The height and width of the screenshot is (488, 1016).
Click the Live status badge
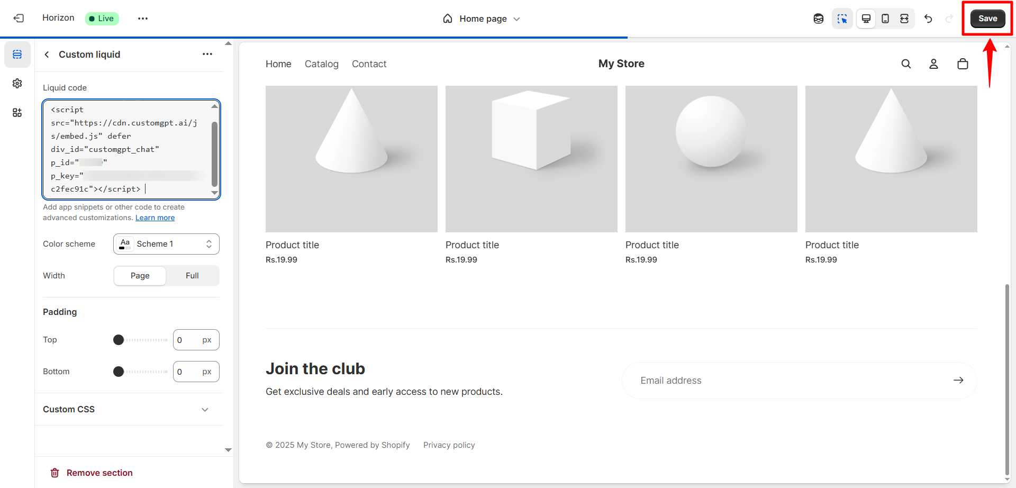tap(102, 19)
